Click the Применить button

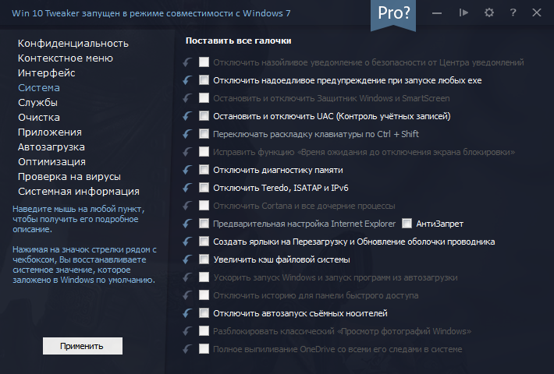pyautogui.click(x=83, y=346)
